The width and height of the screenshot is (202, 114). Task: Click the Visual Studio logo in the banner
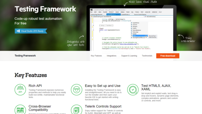(x=18, y=31)
